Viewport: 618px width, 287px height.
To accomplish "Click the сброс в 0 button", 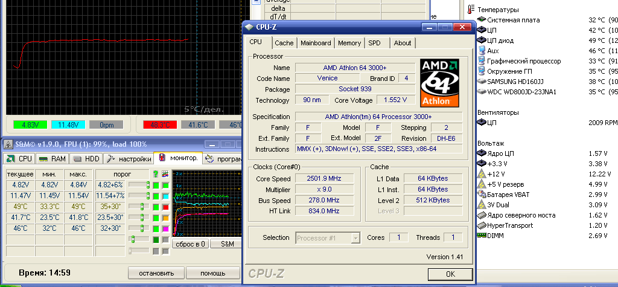I will coord(190,244).
